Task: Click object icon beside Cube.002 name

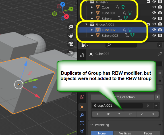Action: pyautogui.click(x=91, y=54)
